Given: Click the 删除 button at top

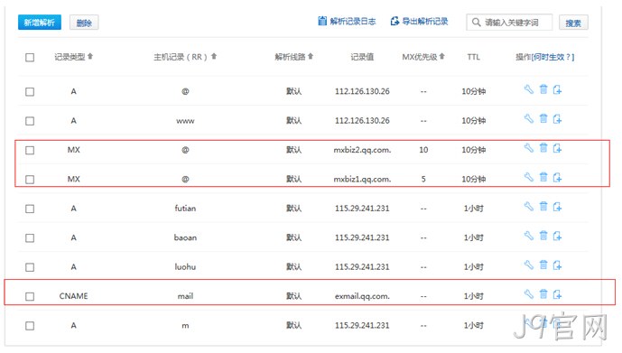Looking at the screenshot, I should (x=84, y=23).
